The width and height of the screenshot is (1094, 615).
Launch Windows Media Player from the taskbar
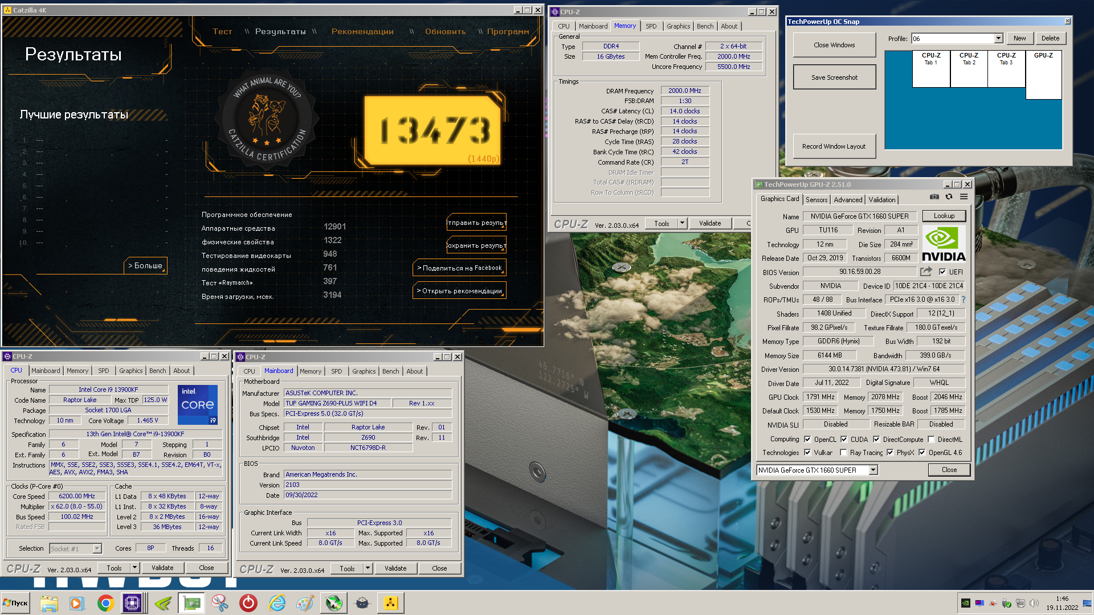pos(77,603)
